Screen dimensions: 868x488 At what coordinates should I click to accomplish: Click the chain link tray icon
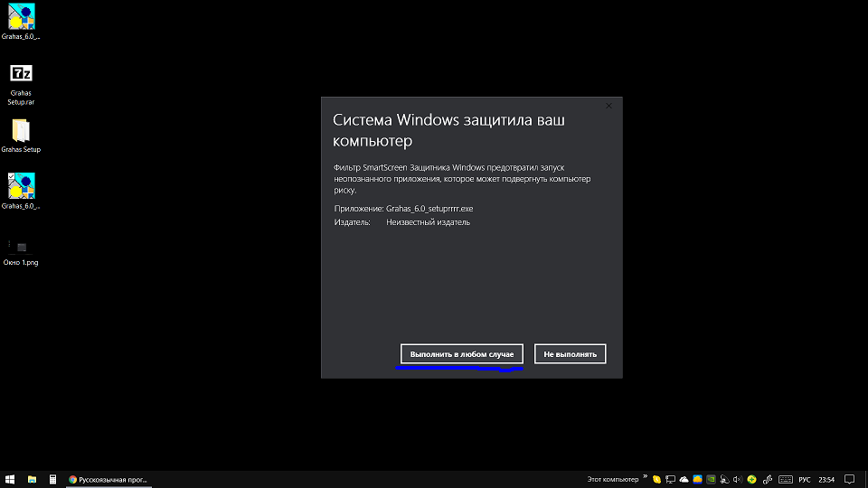pyautogui.click(x=768, y=479)
